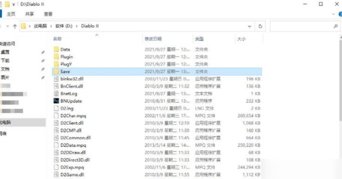The width and height of the screenshot is (342, 179).
Task: Click the D2Common.dll file icon
Action: [x=56, y=138]
